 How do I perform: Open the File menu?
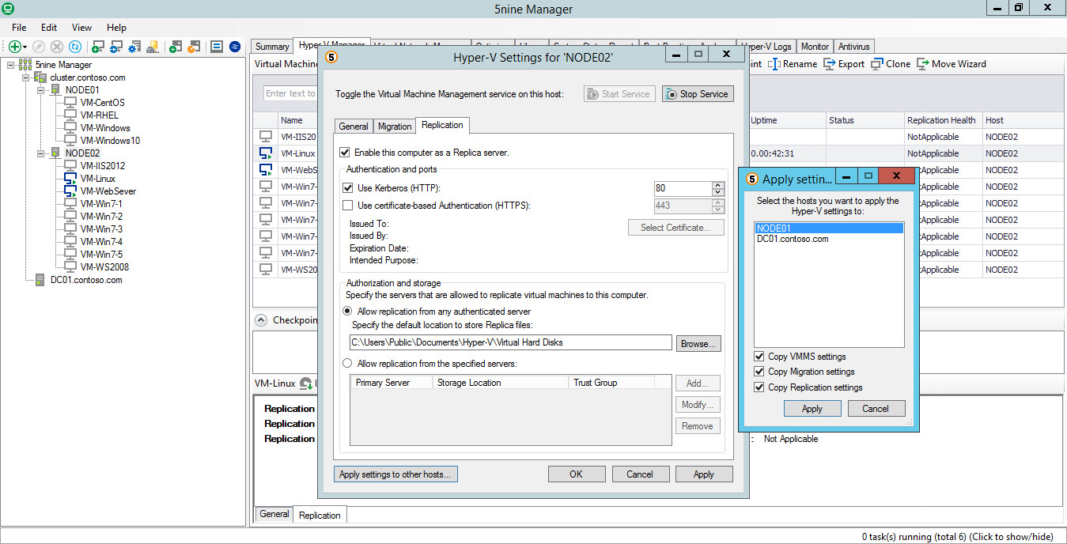click(x=18, y=27)
